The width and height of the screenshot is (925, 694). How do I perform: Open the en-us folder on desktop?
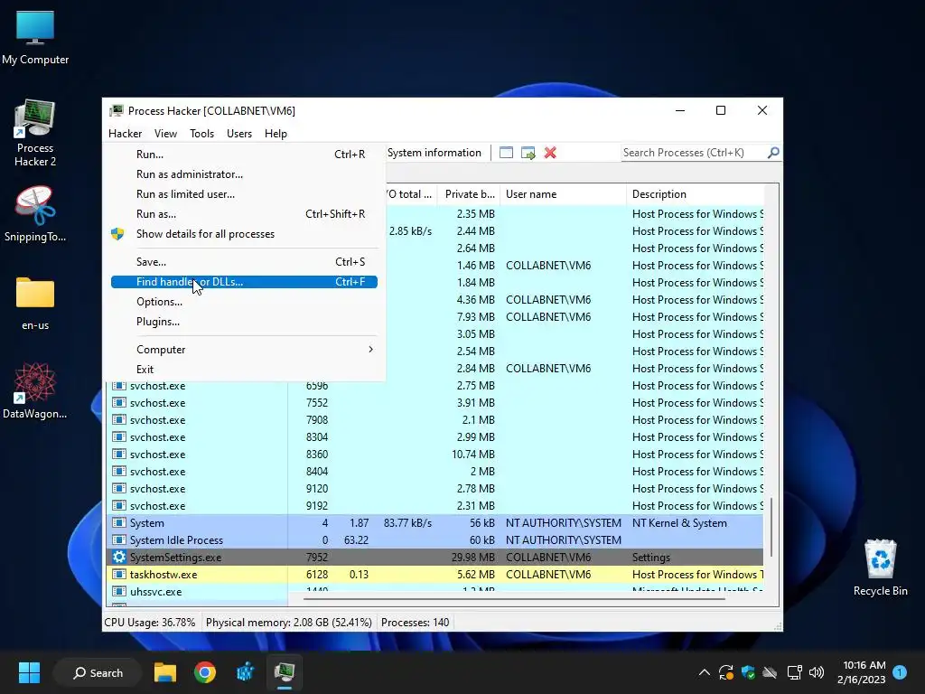point(35,304)
